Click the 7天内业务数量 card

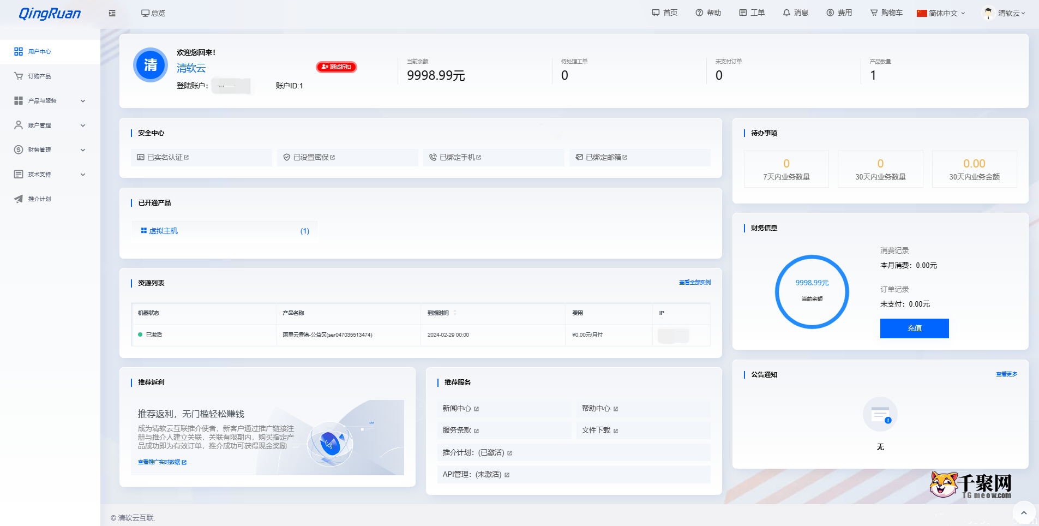tap(786, 169)
